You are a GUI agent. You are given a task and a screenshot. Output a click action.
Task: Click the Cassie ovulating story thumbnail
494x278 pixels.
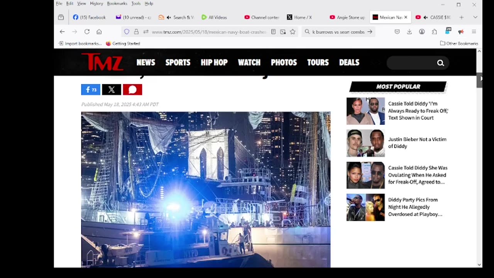(365, 175)
